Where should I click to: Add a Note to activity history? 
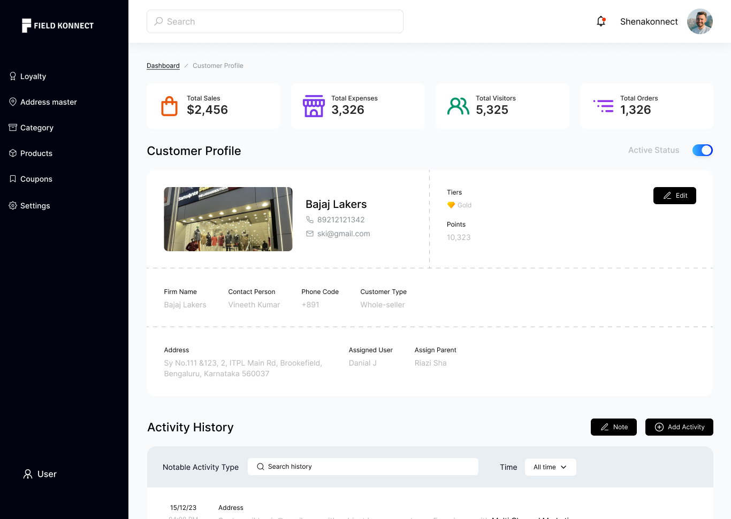coord(614,427)
